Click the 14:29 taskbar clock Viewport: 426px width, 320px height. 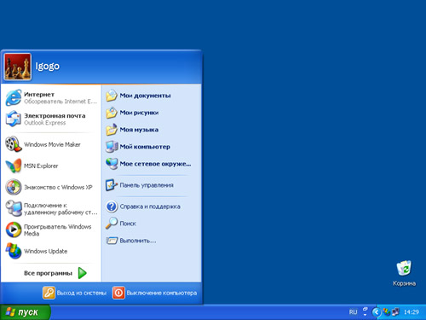pyautogui.click(x=412, y=312)
